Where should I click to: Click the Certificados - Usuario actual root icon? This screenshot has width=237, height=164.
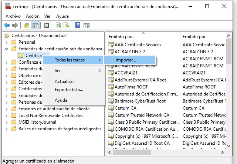pos(7,36)
